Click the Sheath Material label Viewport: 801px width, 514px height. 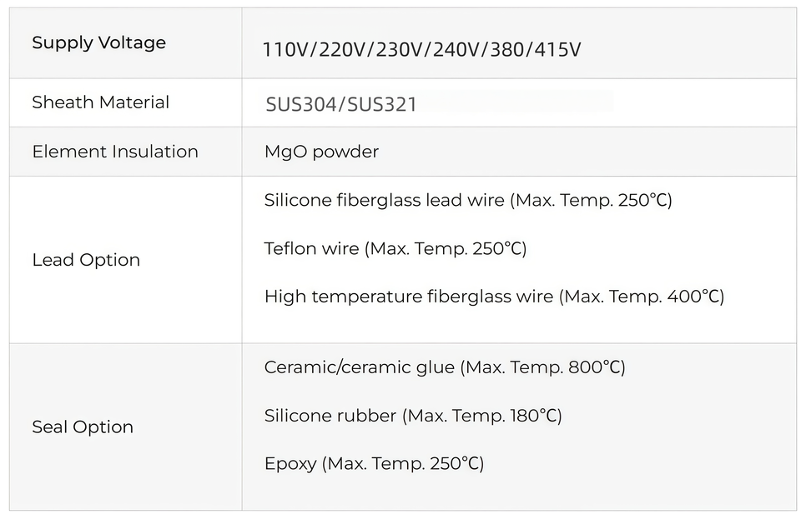100,102
